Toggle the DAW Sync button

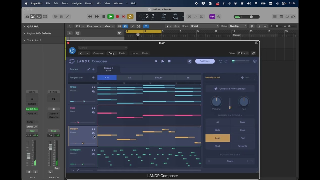click(205, 61)
